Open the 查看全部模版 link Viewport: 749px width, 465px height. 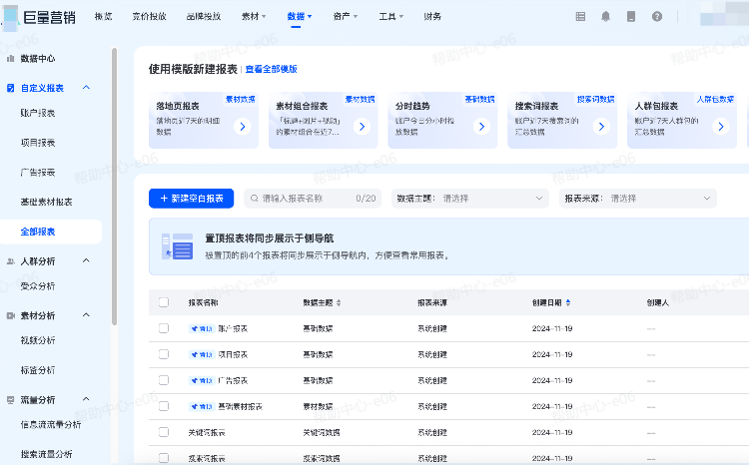[271, 69]
